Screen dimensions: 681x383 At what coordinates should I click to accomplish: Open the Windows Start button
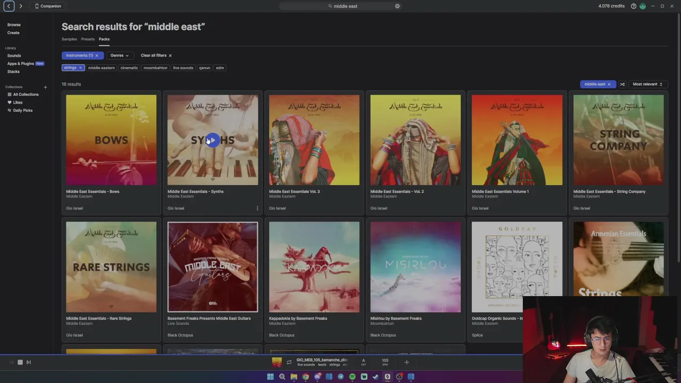pyautogui.click(x=270, y=377)
